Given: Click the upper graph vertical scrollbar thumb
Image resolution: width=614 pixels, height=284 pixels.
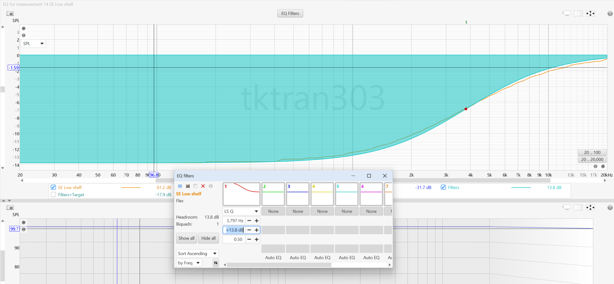Looking at the screenshot, I should pos(3,89).
